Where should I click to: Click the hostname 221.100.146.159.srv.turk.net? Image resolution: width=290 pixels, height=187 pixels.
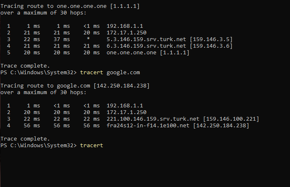(x=153, y=119)
